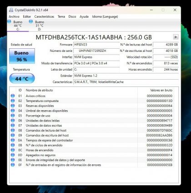Click the Modo de transferencia field

96,63
